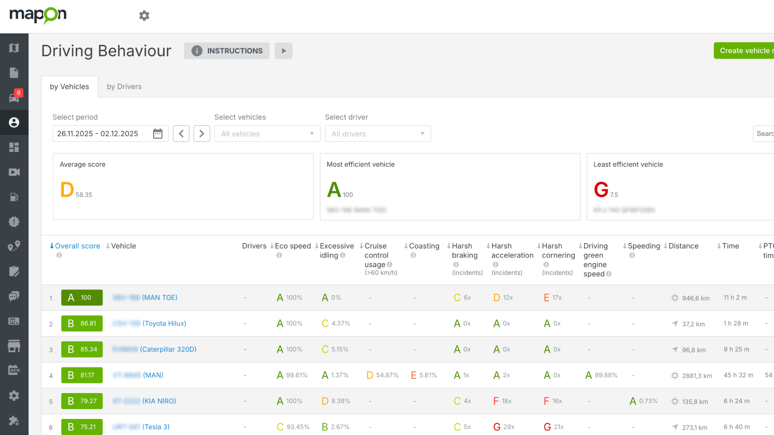Open the calendar picker for select period
The height and width of the screenshot is (435, 774).
click(157, 133)
